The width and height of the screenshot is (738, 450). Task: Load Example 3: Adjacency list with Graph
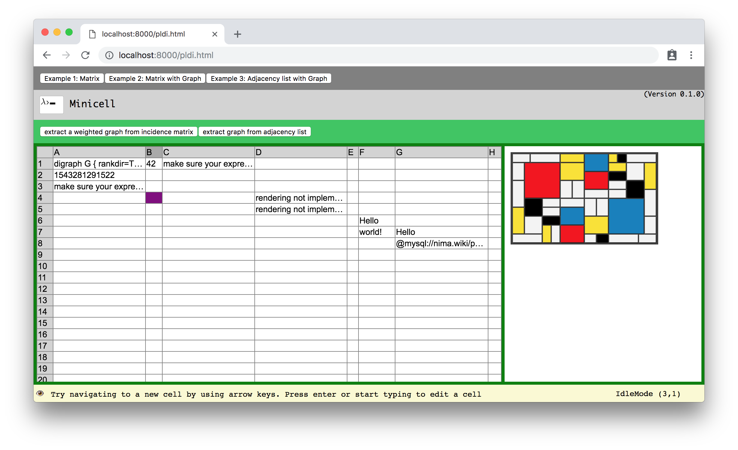tap(268, 78)
